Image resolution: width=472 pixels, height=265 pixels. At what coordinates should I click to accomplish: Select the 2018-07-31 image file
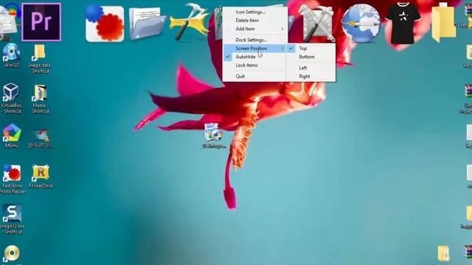41,138
